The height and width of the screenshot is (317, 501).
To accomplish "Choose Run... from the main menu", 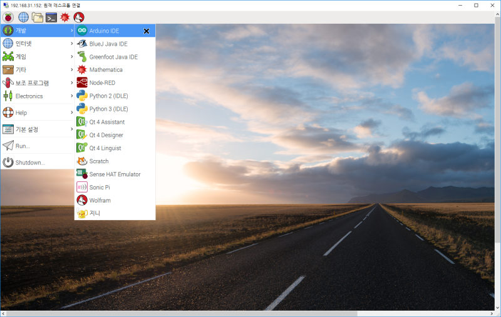I will click(38, 146).
